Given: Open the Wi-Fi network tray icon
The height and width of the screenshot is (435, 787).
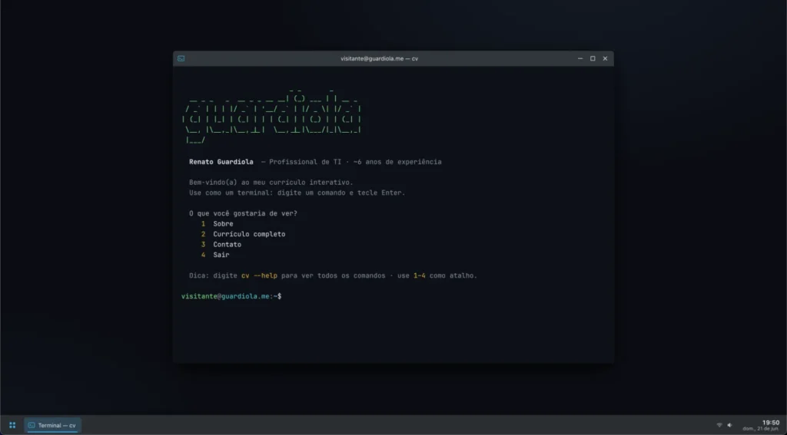Looking at the screenshot, I should pos(719,425).
